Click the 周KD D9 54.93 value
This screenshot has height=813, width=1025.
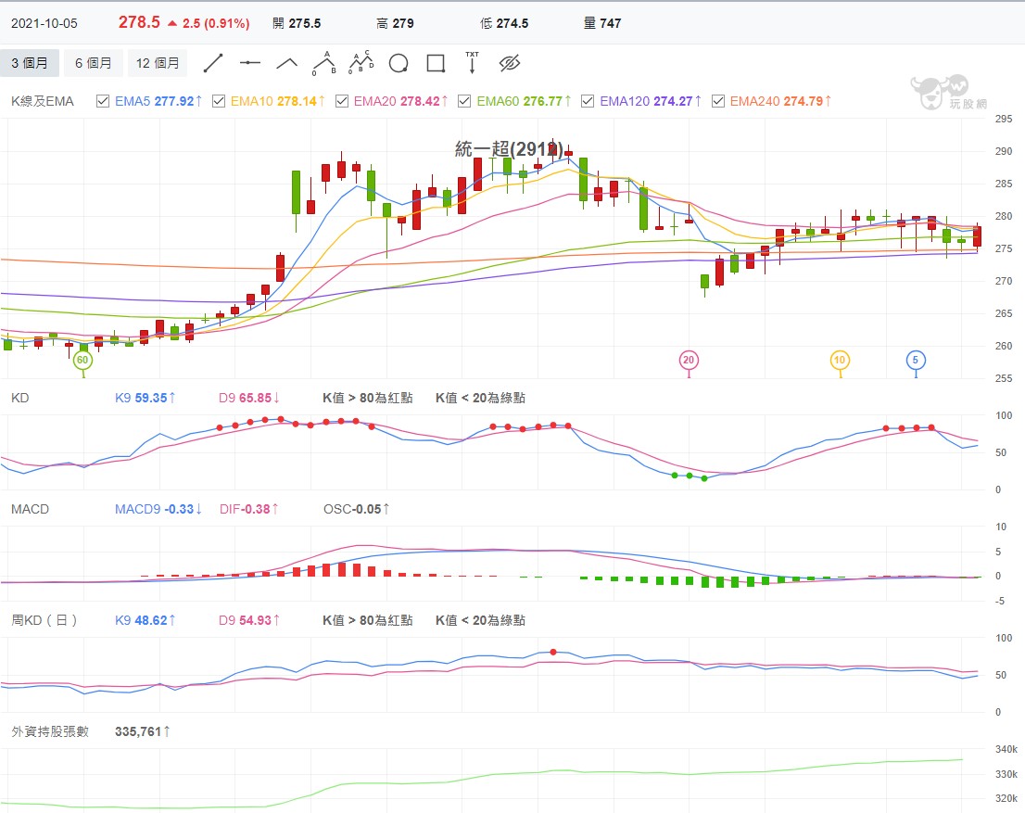pos(249,620)
